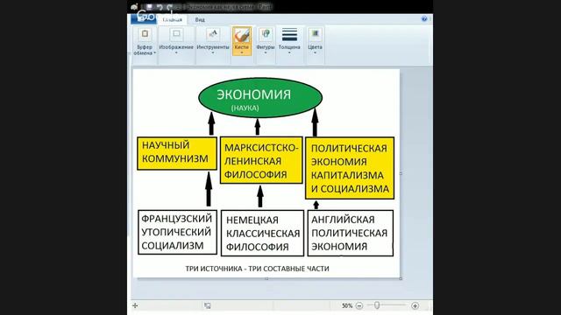Click the ФРАНЦУЗСКИЙ УТОПИЧЕСКИЙ СОЦИАЛИЗМ box

(177, 232)
